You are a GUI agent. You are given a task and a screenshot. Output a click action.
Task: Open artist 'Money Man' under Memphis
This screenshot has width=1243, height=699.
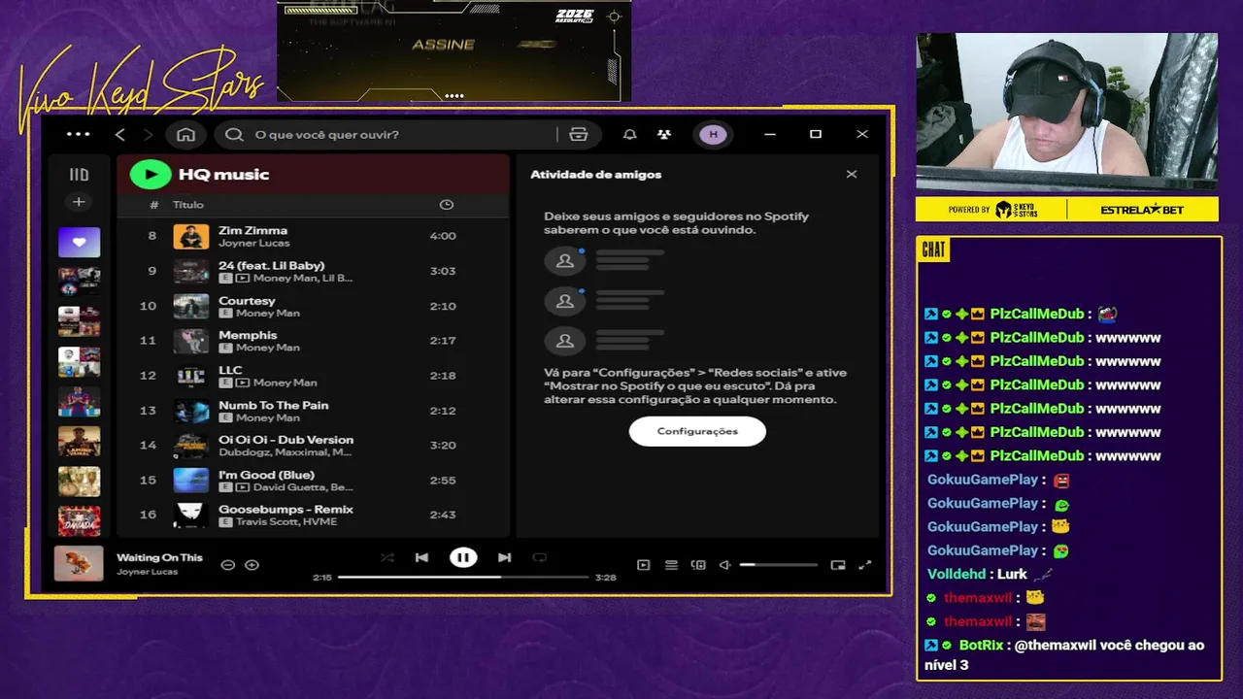pyautogui.click(x=267, y=348)
